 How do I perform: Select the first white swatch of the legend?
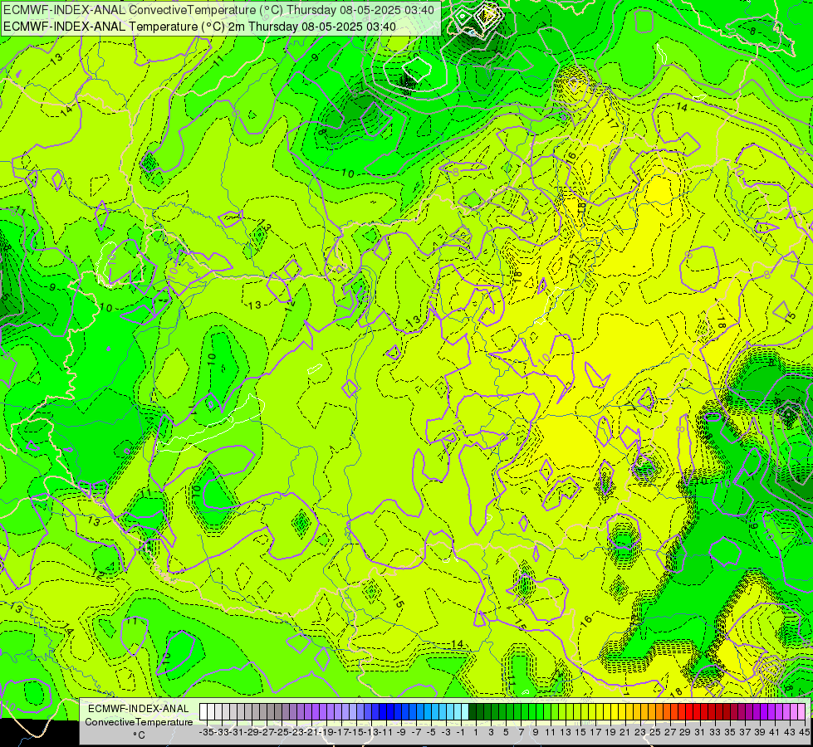click(203, 711)
